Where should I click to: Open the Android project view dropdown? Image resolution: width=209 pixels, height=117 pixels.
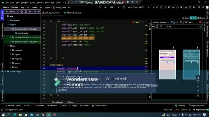click(x=12, y=12)
